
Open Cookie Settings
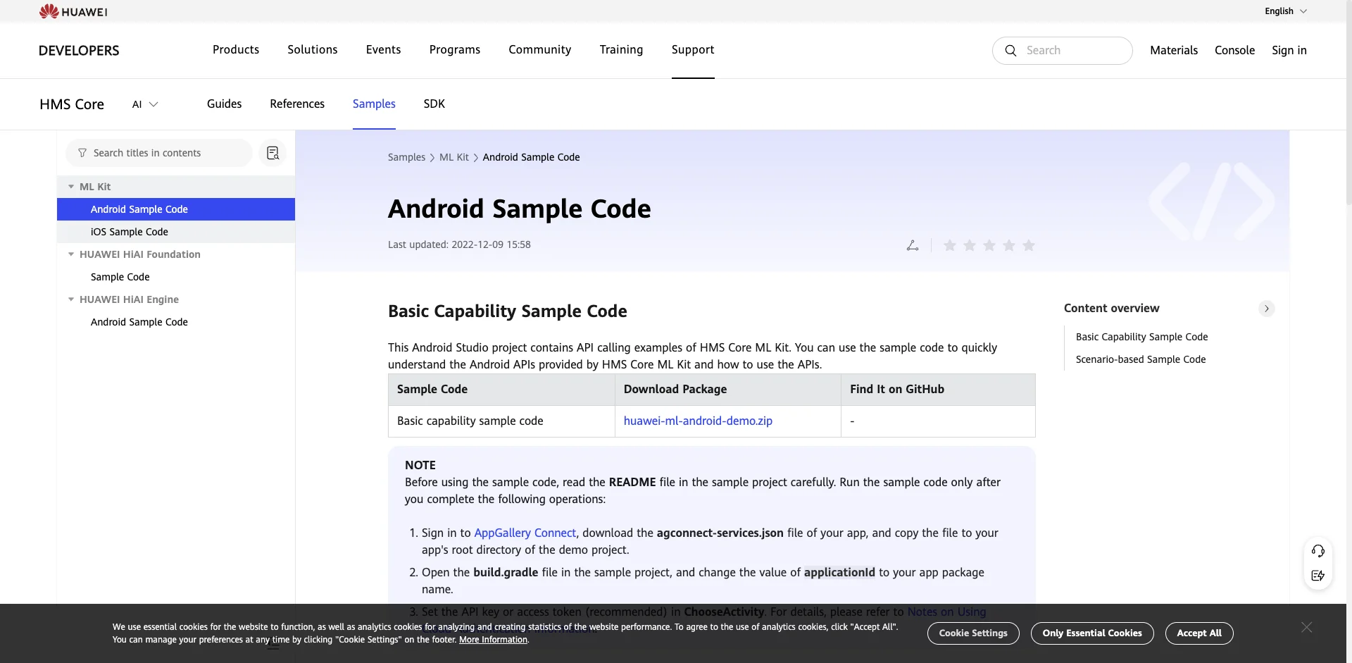[x=973, y=633]
